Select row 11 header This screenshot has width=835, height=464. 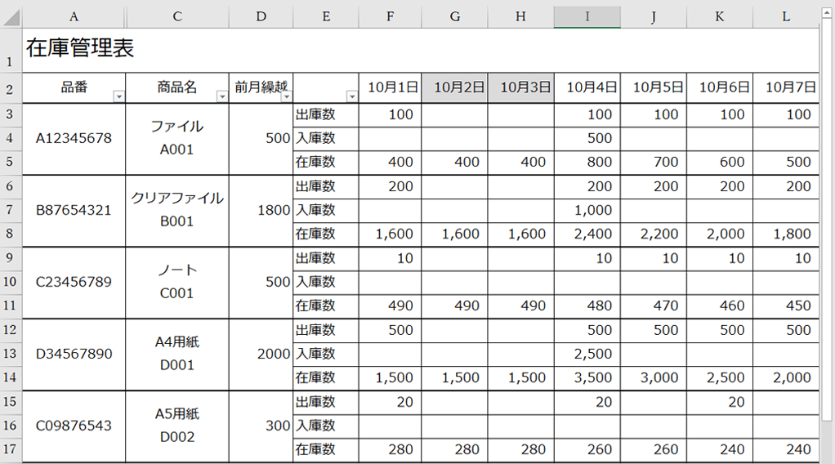[x=11, y=306]
